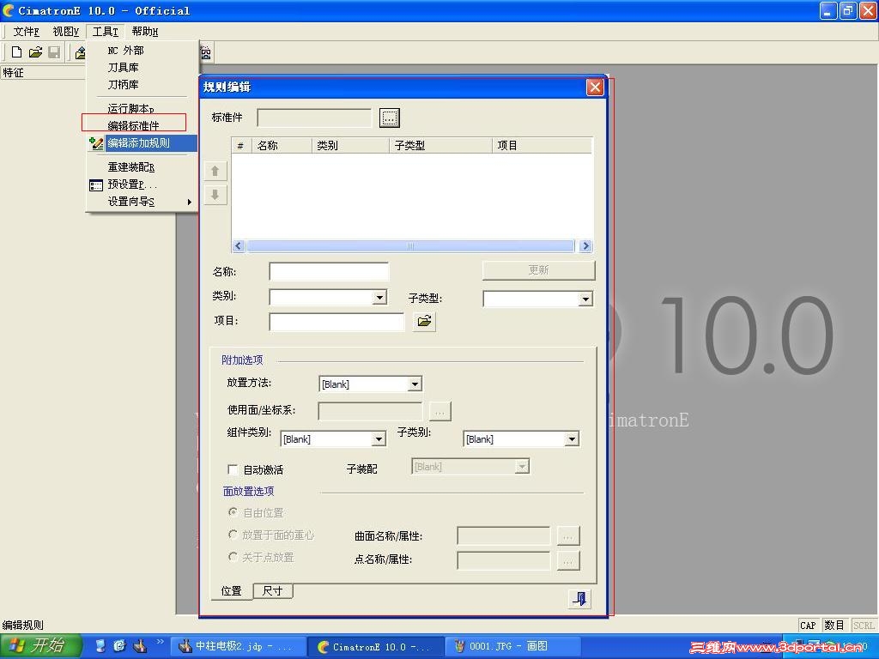Viewport: 879px width, 659px height.
Task: Select the 放置于面的重心 radio button
Action: [x=233, y=535]
